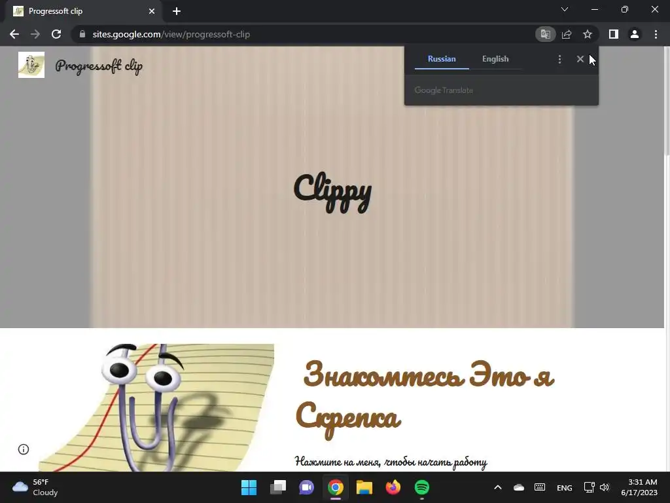Open a new browser tab
Viewport: 670px width, 503px height.
pyautogui.click(x=177, y=11)
